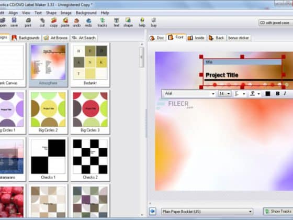Switch to the Back tab
This screenshot has height=220, width=293.
click(x=217, y=38)
